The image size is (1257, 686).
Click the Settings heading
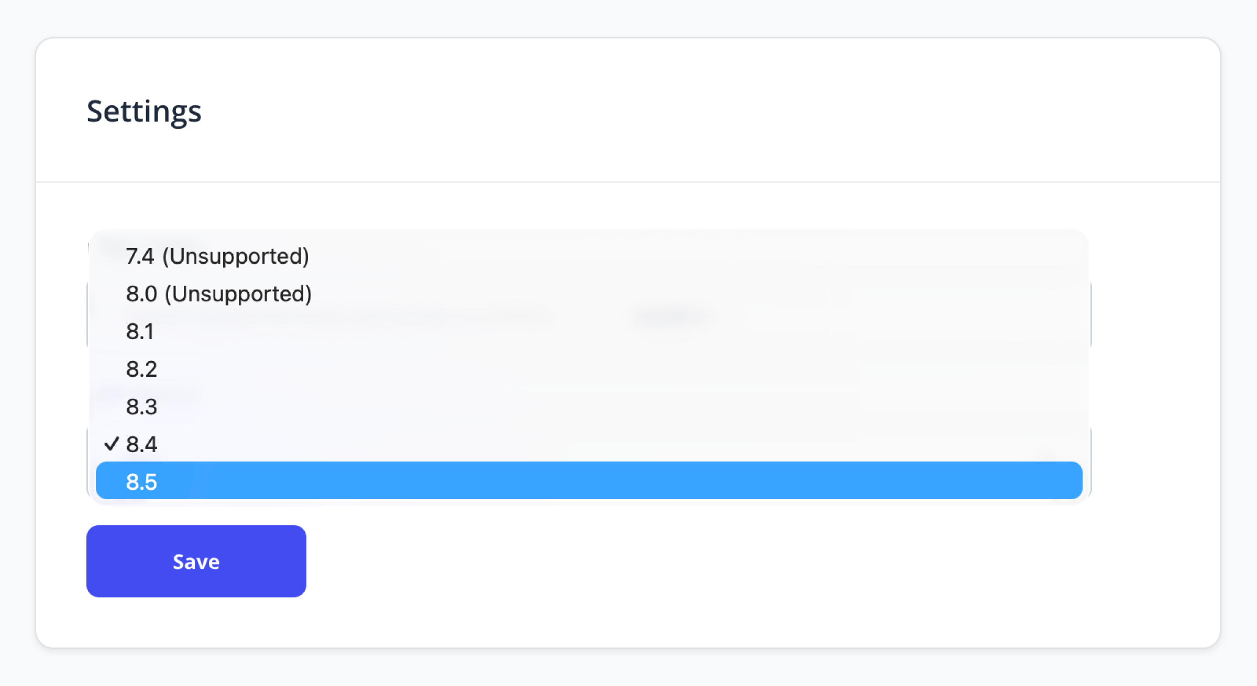[x=145, y=110]
